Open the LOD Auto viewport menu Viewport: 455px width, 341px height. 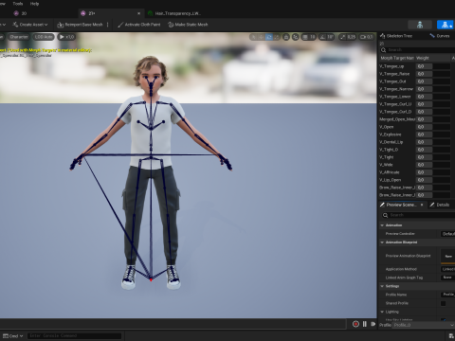(44, 37)
